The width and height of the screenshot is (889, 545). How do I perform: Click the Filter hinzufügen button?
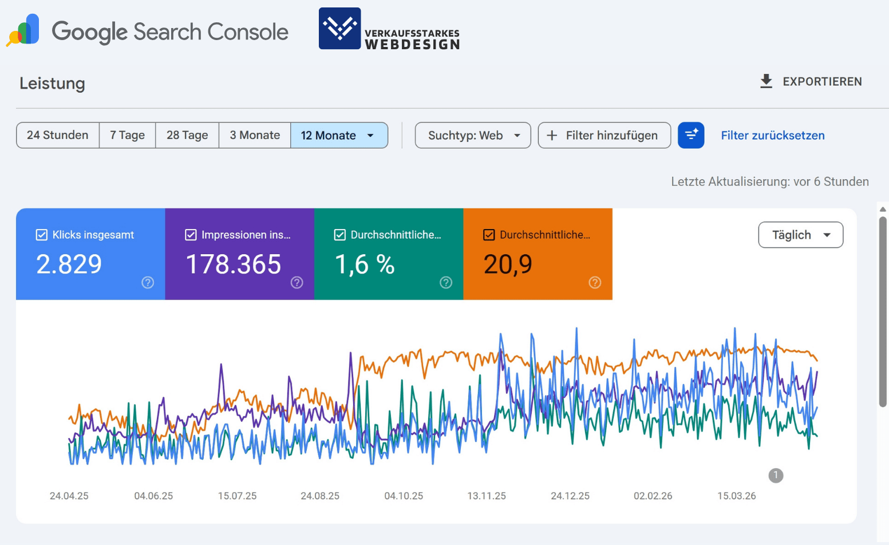604,135
